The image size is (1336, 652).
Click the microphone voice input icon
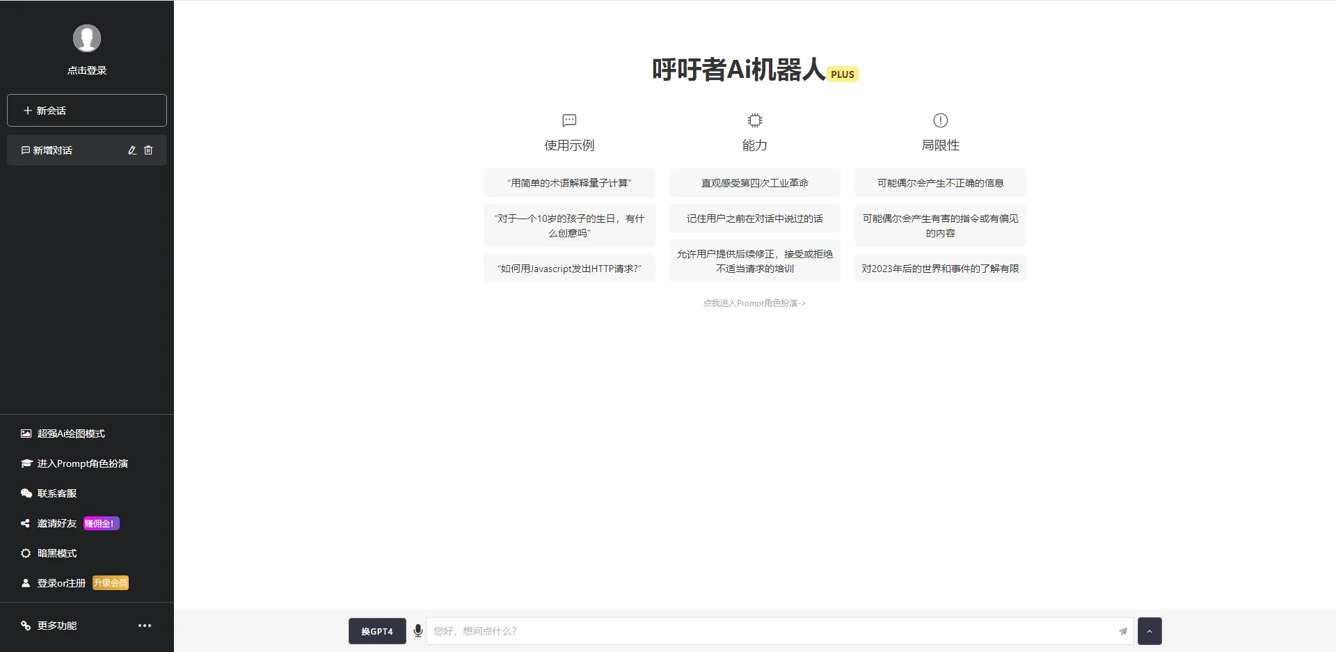417,631
